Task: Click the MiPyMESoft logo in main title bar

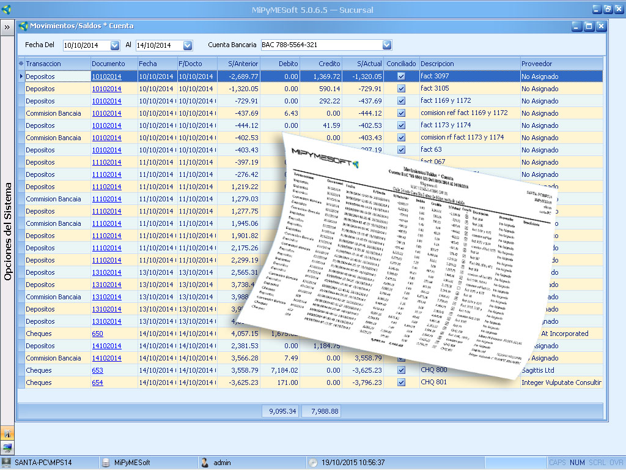Action: (x=6, y=10)
